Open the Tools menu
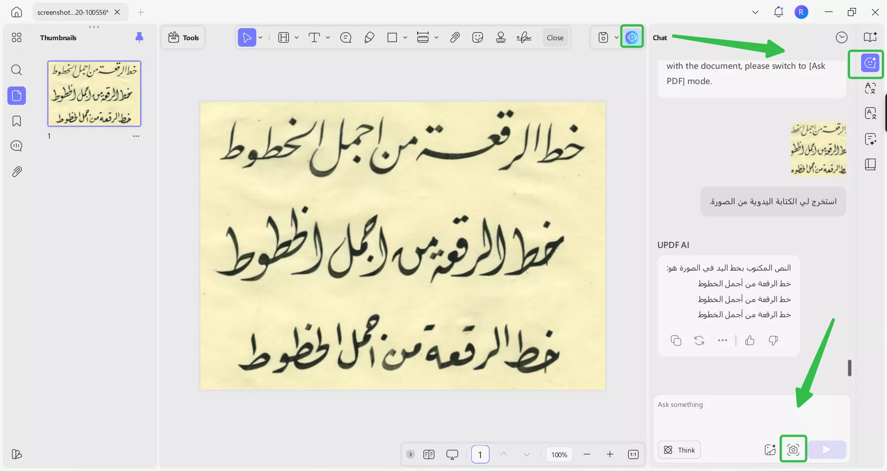887x472 pixels. click(183, 38)
